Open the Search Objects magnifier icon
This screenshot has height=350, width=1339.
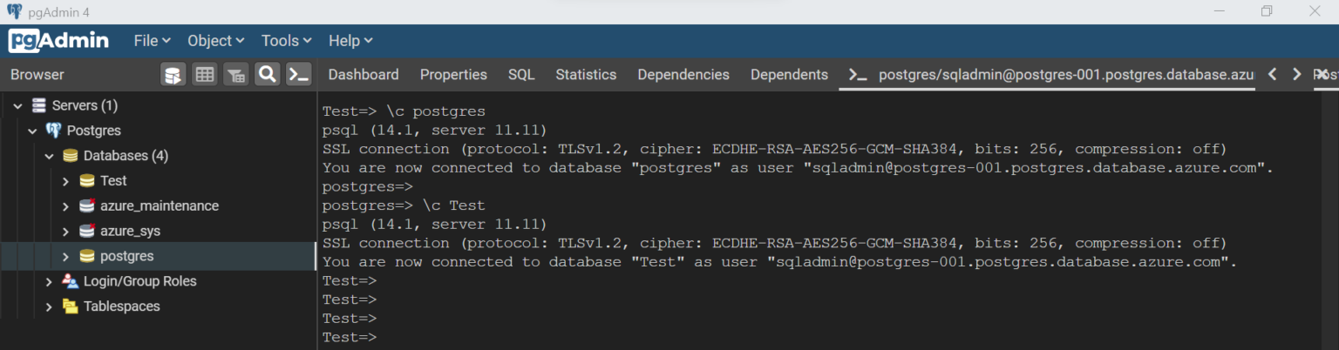[268, 75]
